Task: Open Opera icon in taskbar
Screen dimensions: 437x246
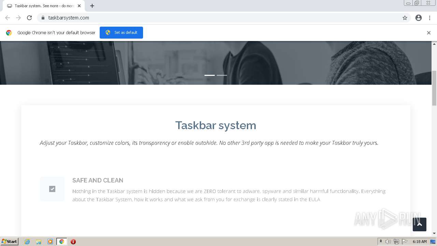Action: coord(73,242)
